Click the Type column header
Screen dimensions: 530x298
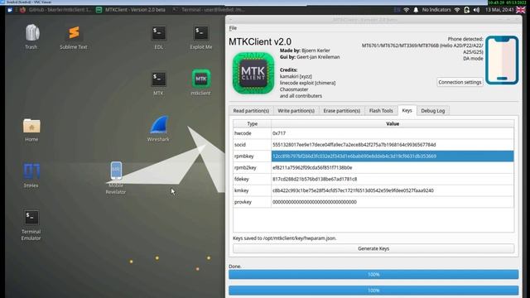[x=252, y=123]
